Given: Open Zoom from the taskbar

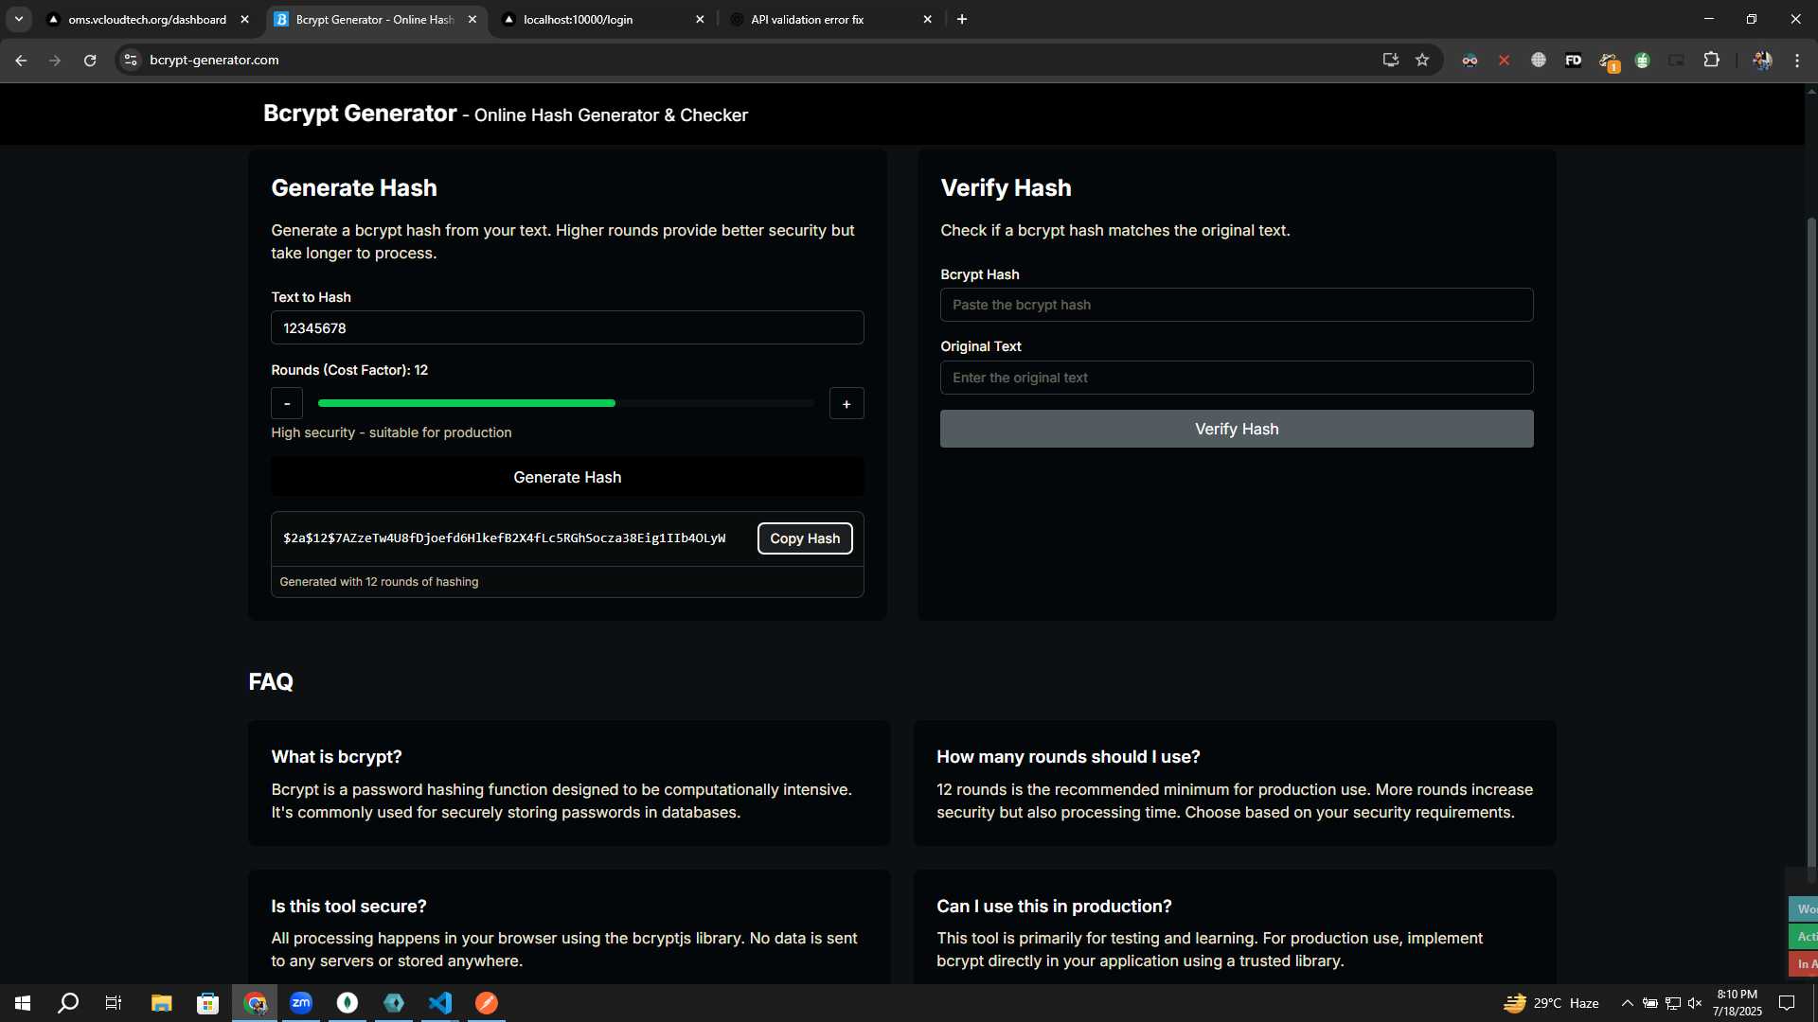Looking at the screenshot, I should [301, 1003].
